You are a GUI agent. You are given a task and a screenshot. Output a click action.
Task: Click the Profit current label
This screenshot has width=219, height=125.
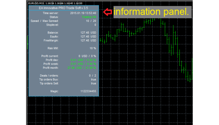(49, 56)
